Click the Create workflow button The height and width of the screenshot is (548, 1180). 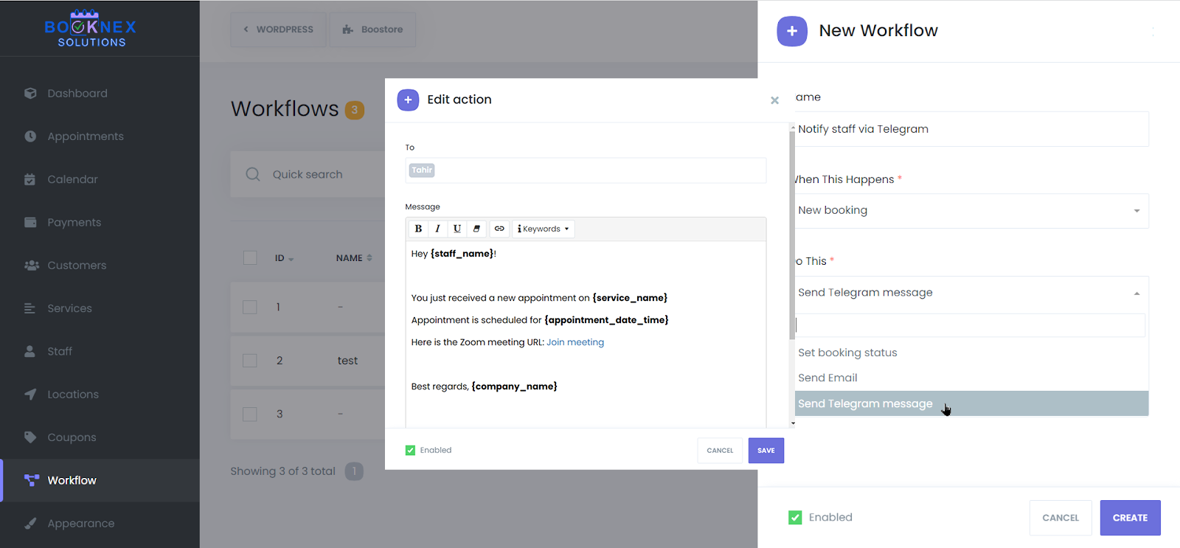pos(1130,518)
